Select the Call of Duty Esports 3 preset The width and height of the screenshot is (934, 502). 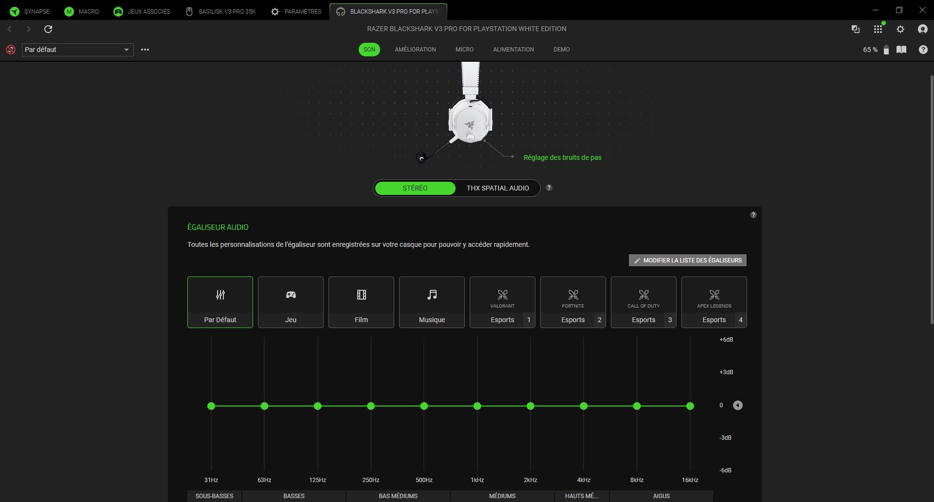(x=643, y=302)
